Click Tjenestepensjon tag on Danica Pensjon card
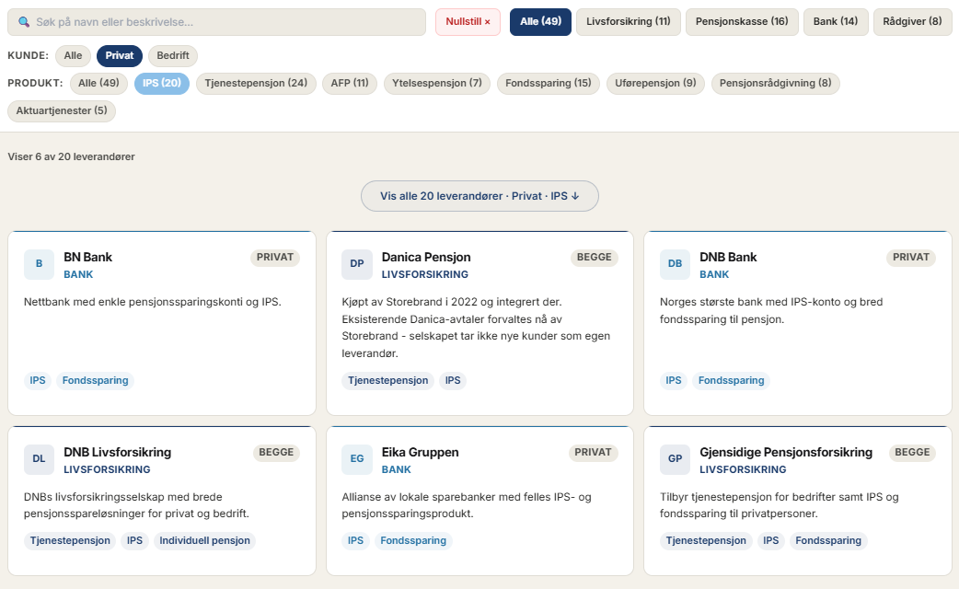This screenshot has width=959, height=589. point(387,380)
